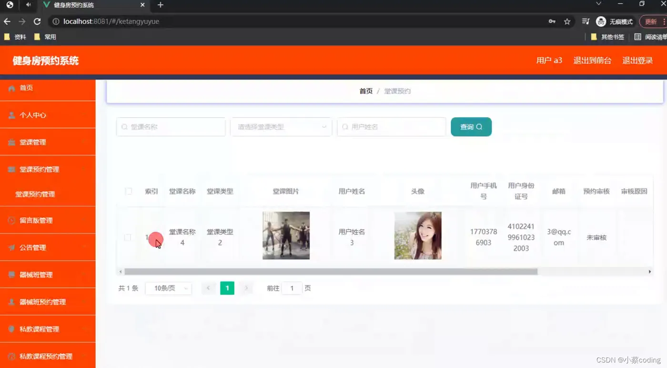Click the shield icon beside 私教课程管理
667x368 pixels.
tap(12, 329)
